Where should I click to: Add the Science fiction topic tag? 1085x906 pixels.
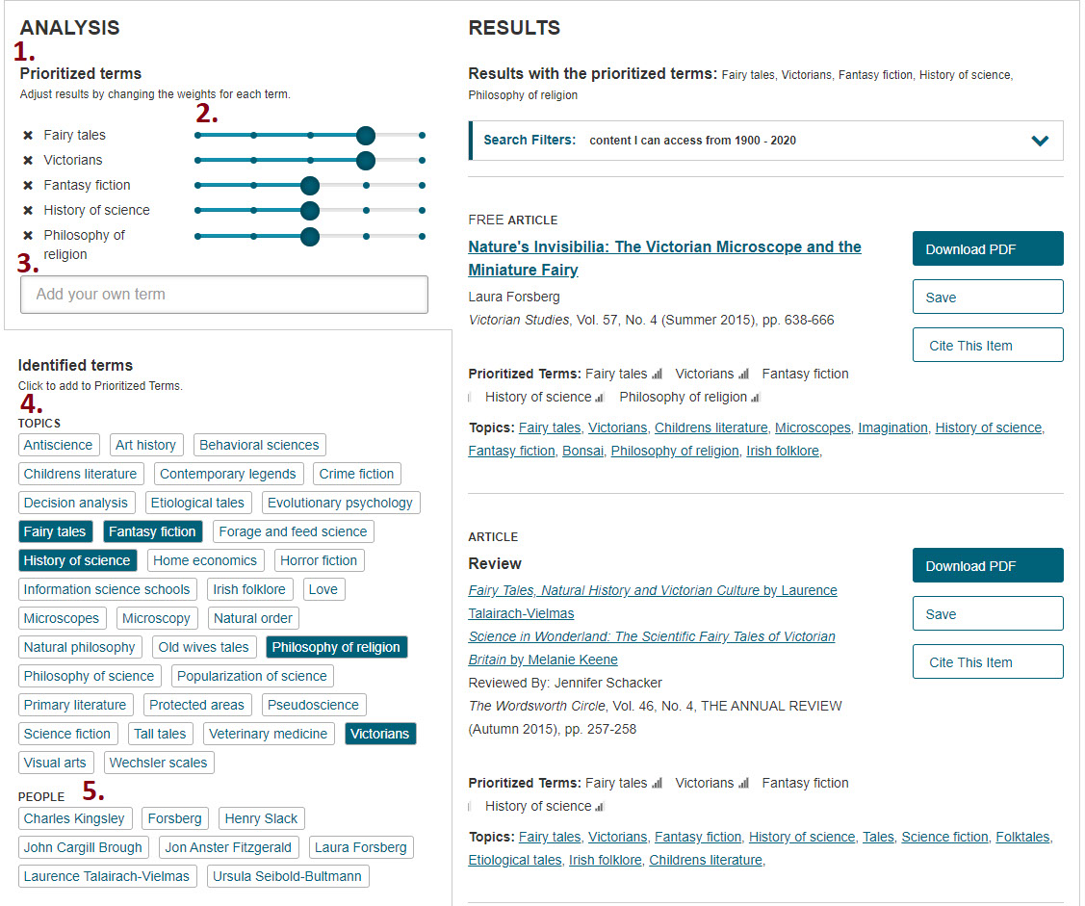coord(67,734)
